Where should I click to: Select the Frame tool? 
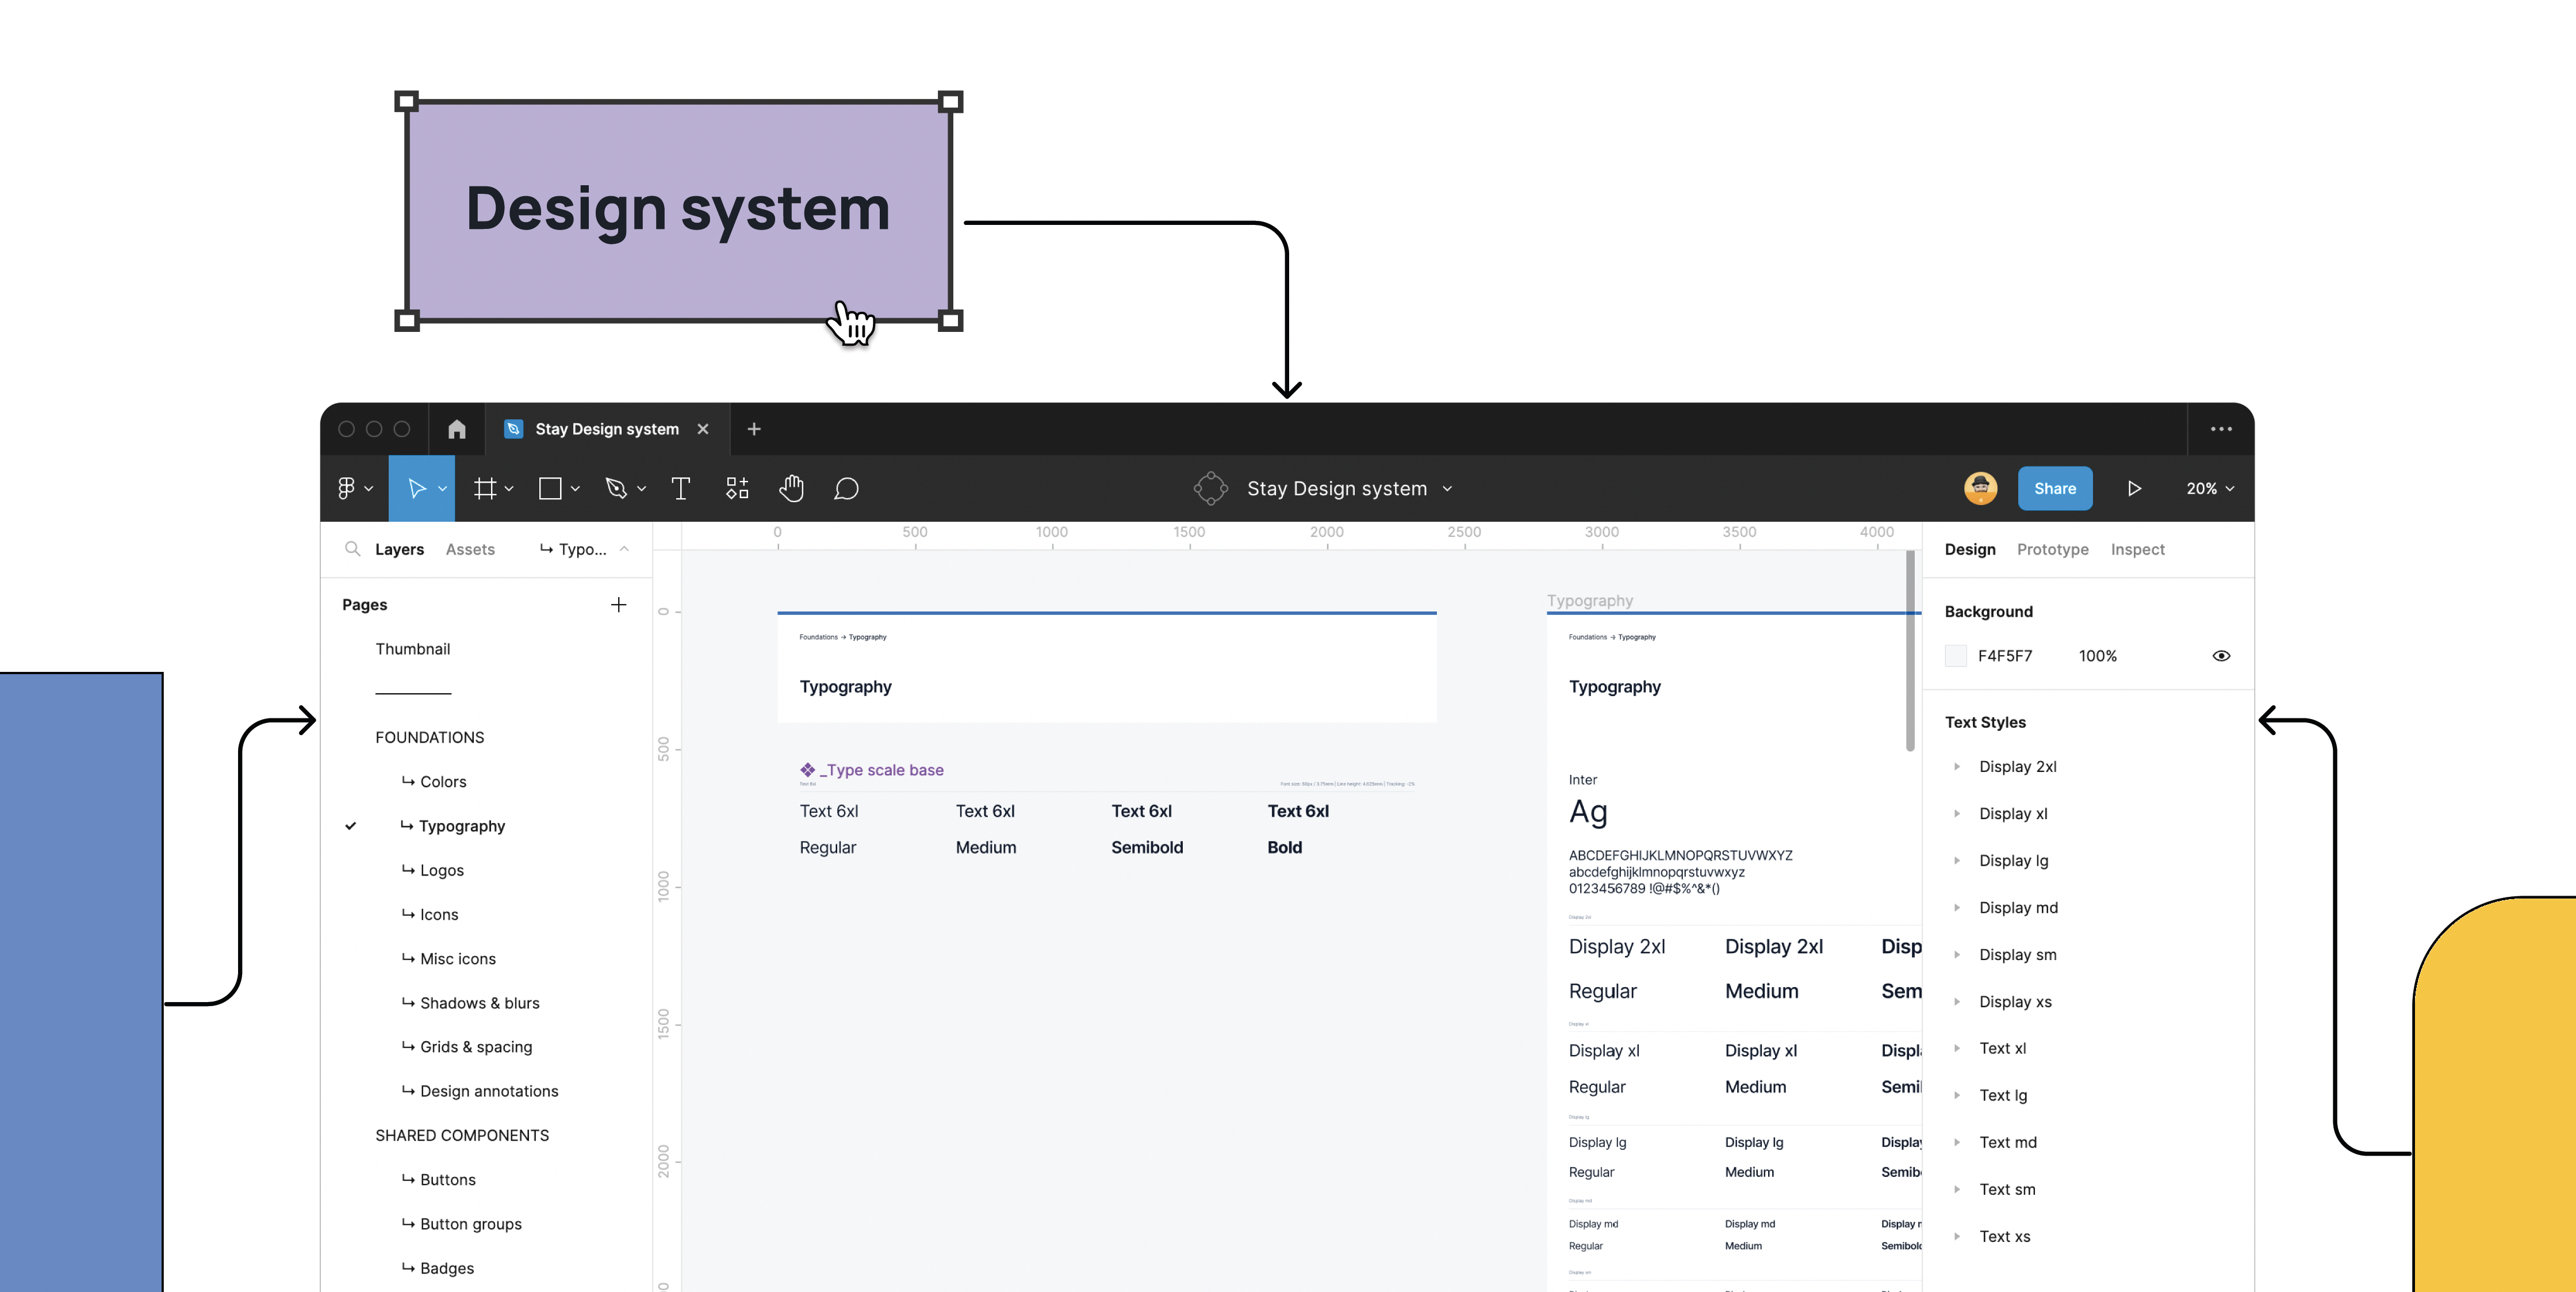pyautogui.click(x=485, y=488)
